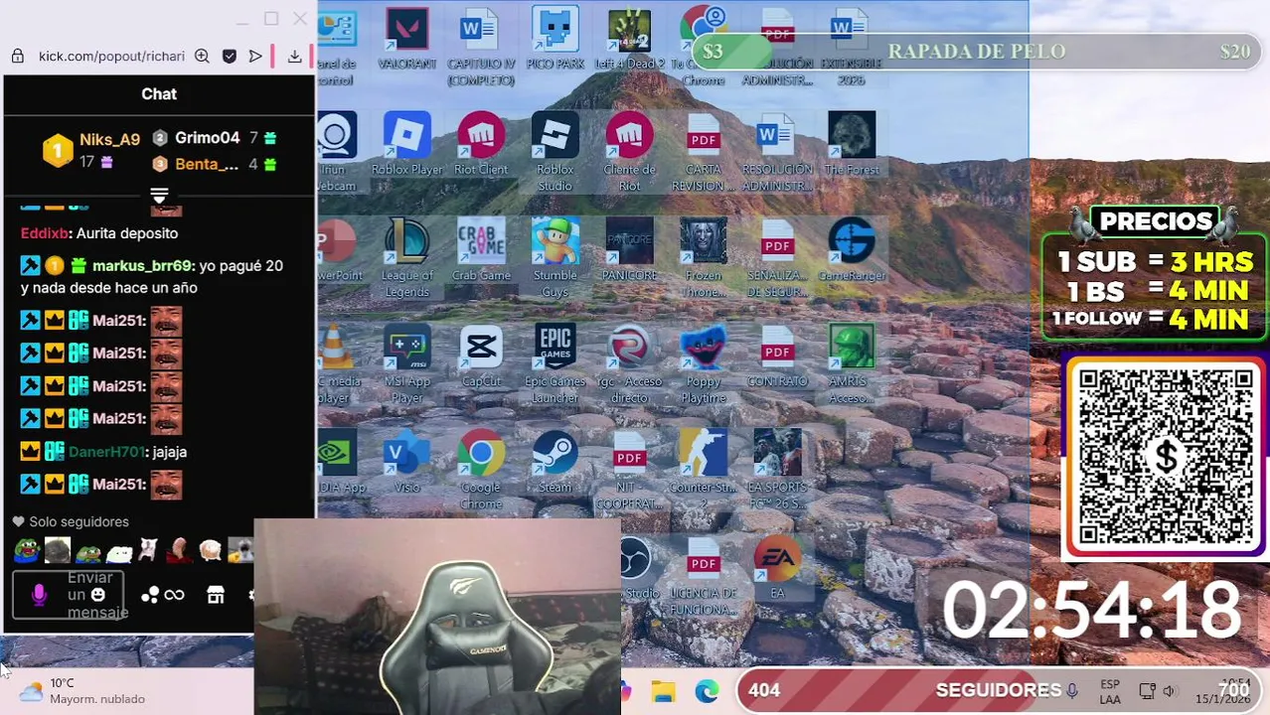Open the Counter-Strike 2 shortcut
The image size is (1270, 715).
703,471
